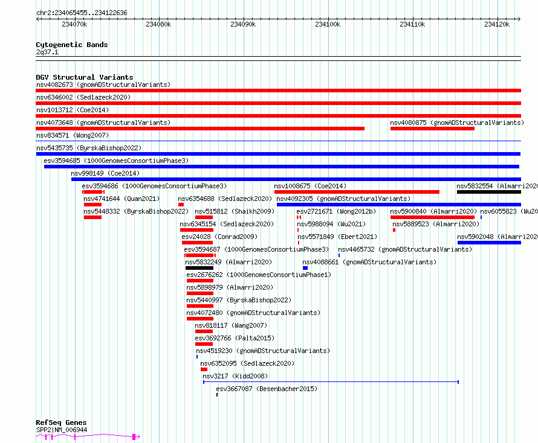Click nsv5898979 (Almarri2020) label

pos(230,287)
